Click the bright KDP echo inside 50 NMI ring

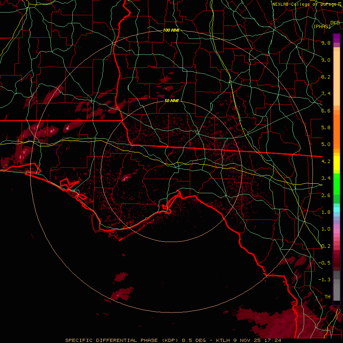tap(125, 178)
